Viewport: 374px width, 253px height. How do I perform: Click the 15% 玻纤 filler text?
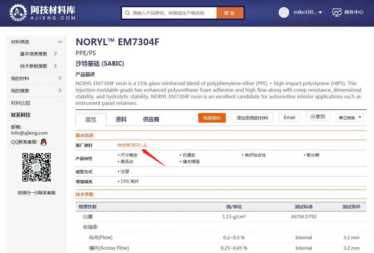point(130,181)
